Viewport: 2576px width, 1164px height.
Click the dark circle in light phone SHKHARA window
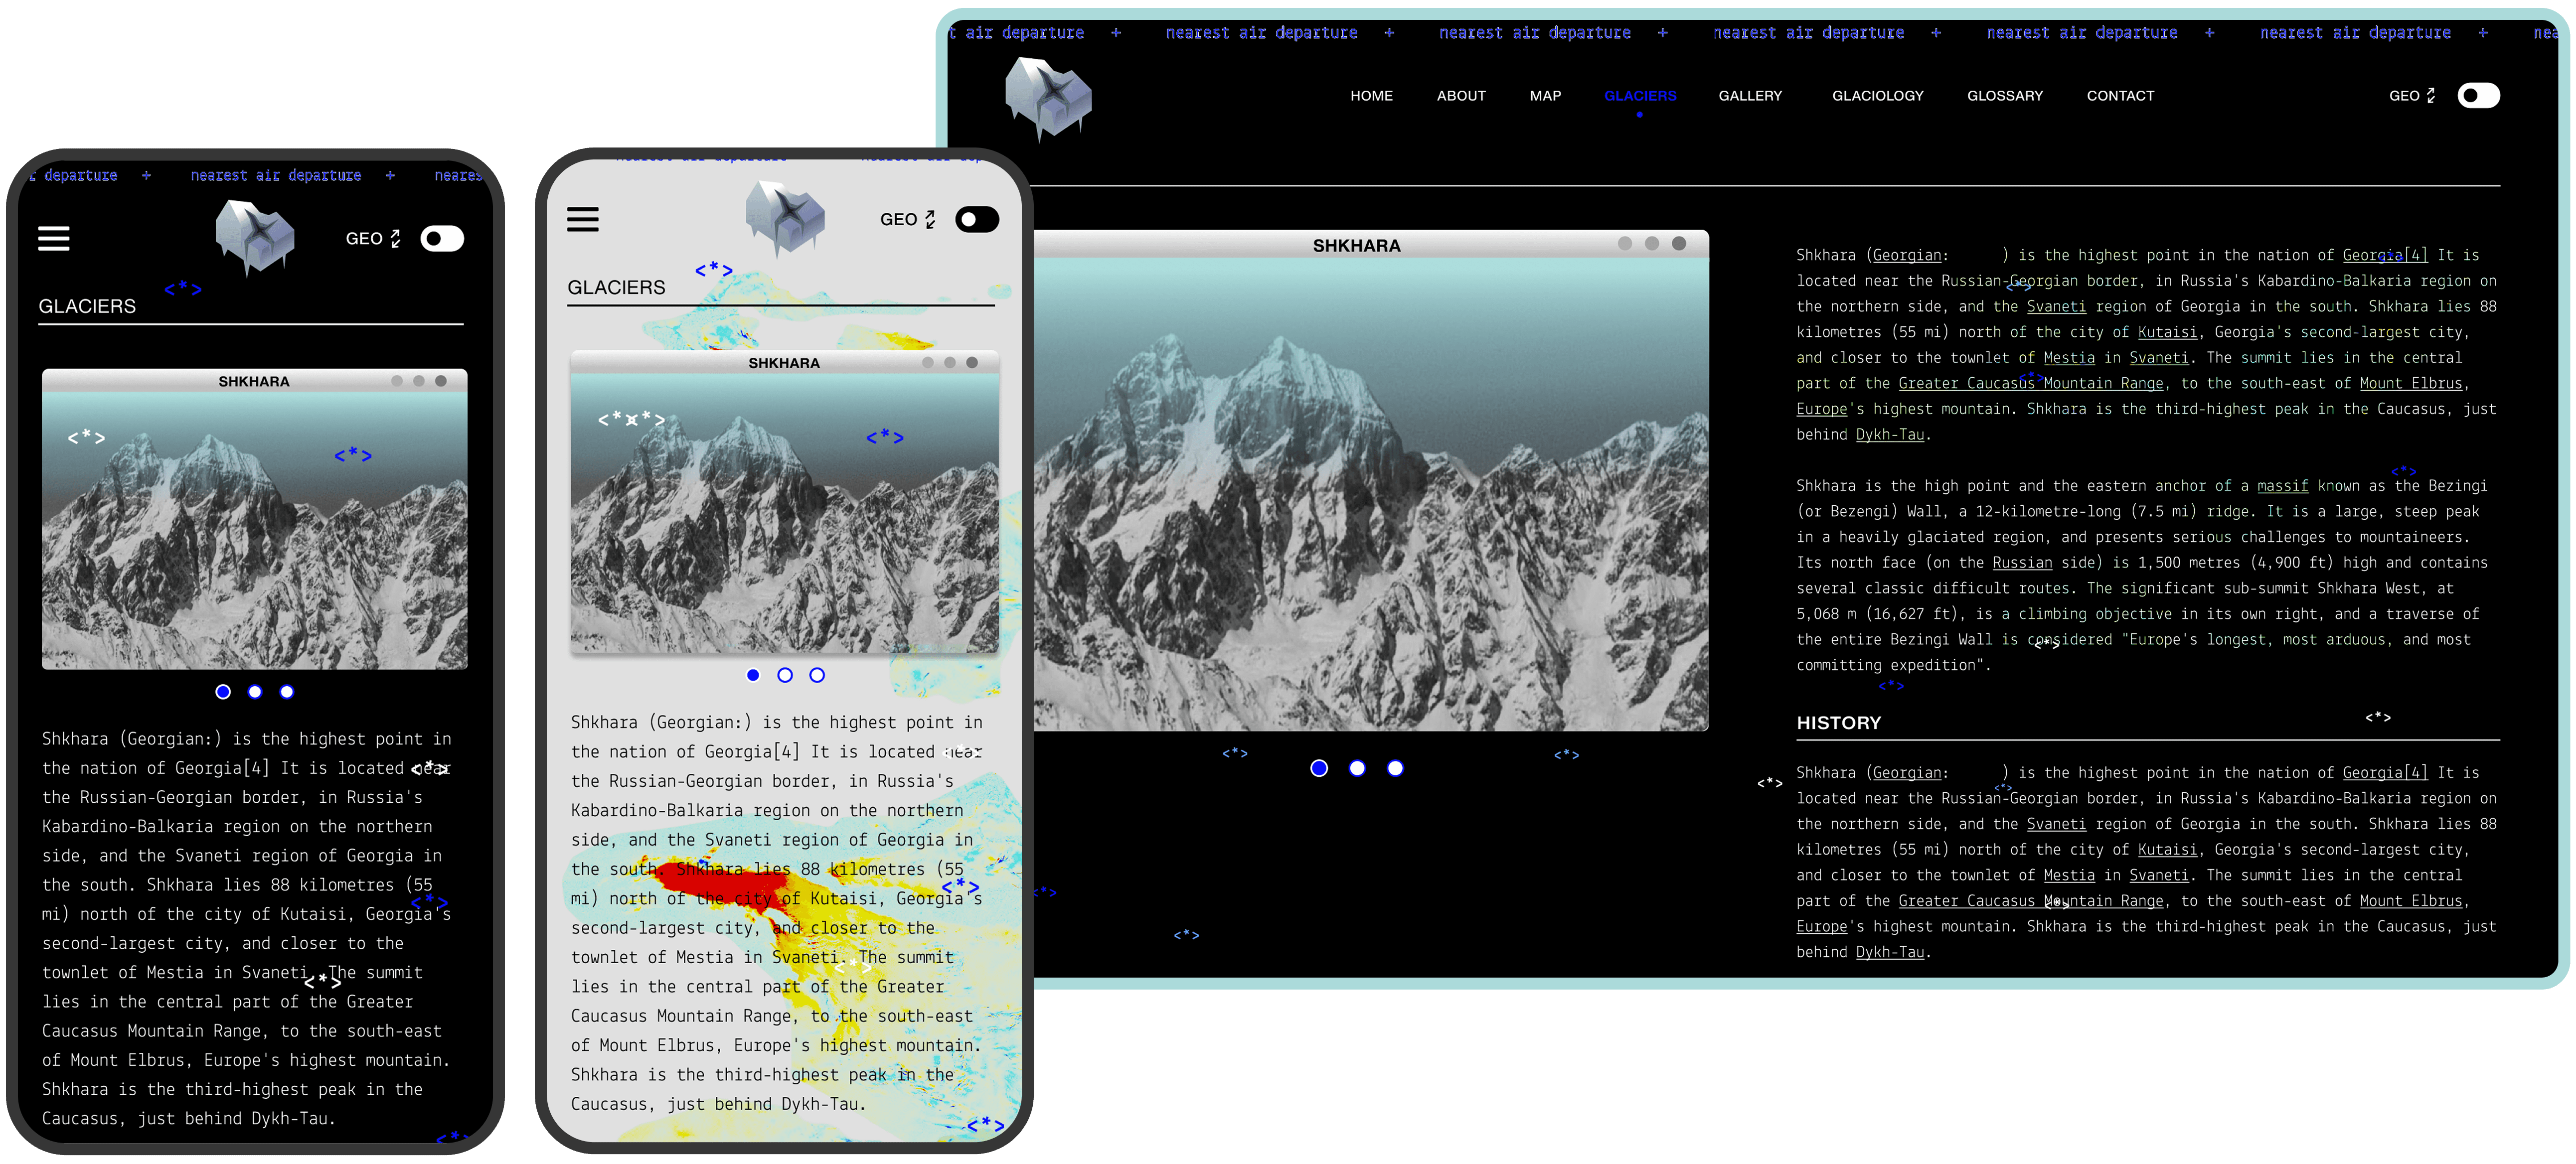tap(971, 363)
